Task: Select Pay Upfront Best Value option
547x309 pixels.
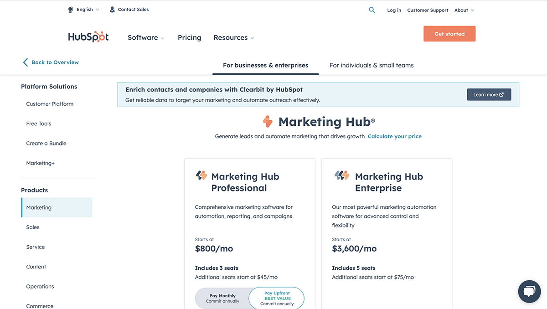Action: [x=277, y=299]
